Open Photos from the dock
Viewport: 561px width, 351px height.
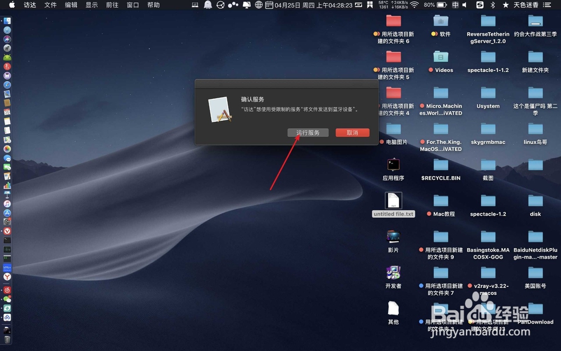[7, 149]
